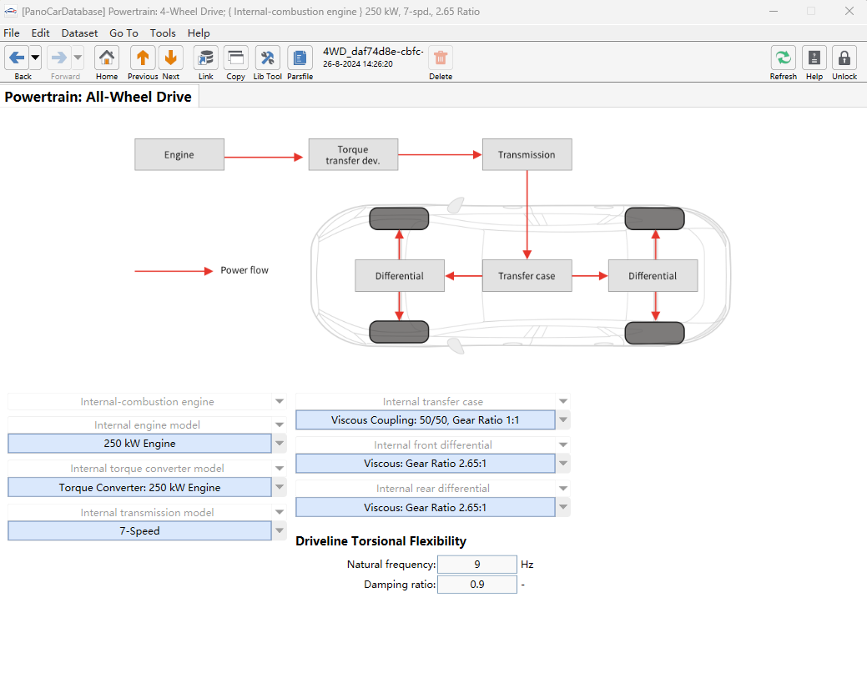Expand the Internal rear differential dropdown
The width and height of the screenshot is (867, 673).
563,489
